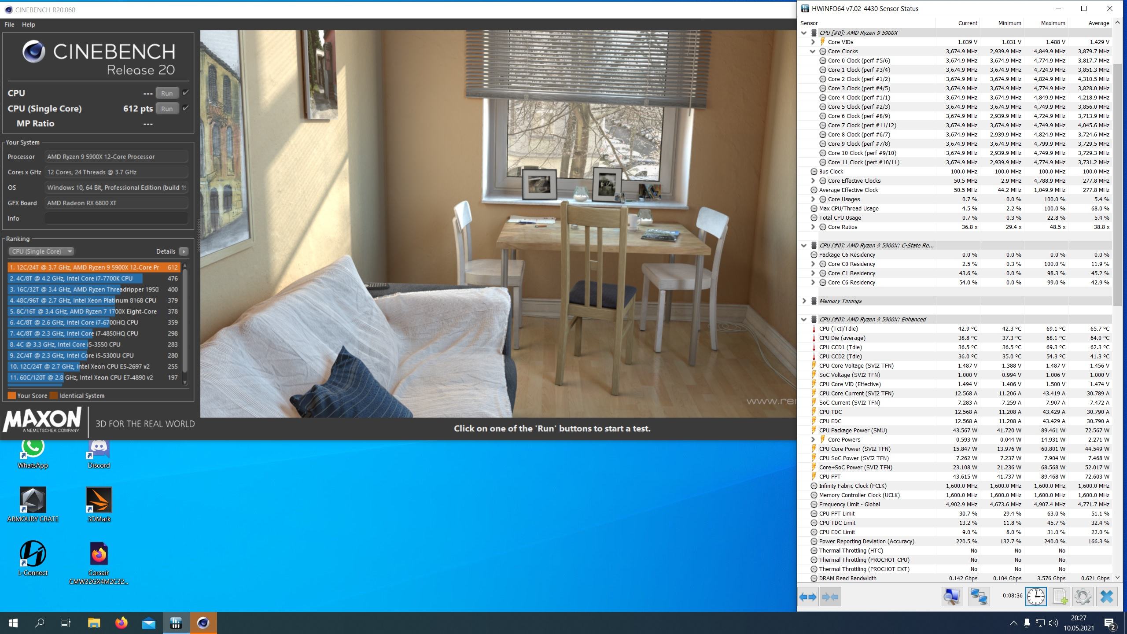Click the HWiNFO expand-columns arrows icon
1127x634 pixels.
pyautogui.click(x=808, y=597)
